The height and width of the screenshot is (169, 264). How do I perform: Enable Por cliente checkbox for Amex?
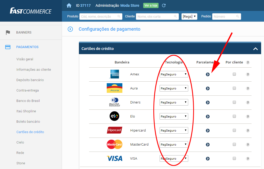coord(234,74)
